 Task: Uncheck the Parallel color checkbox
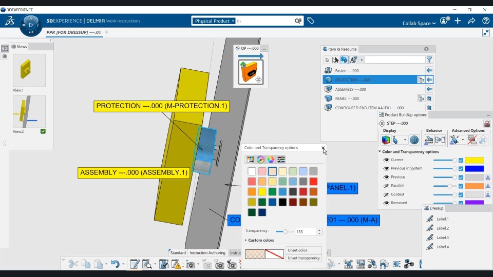point(461,186)
